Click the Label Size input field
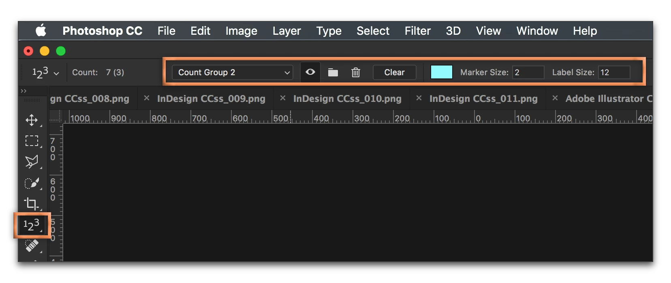 tap(614, 72)
